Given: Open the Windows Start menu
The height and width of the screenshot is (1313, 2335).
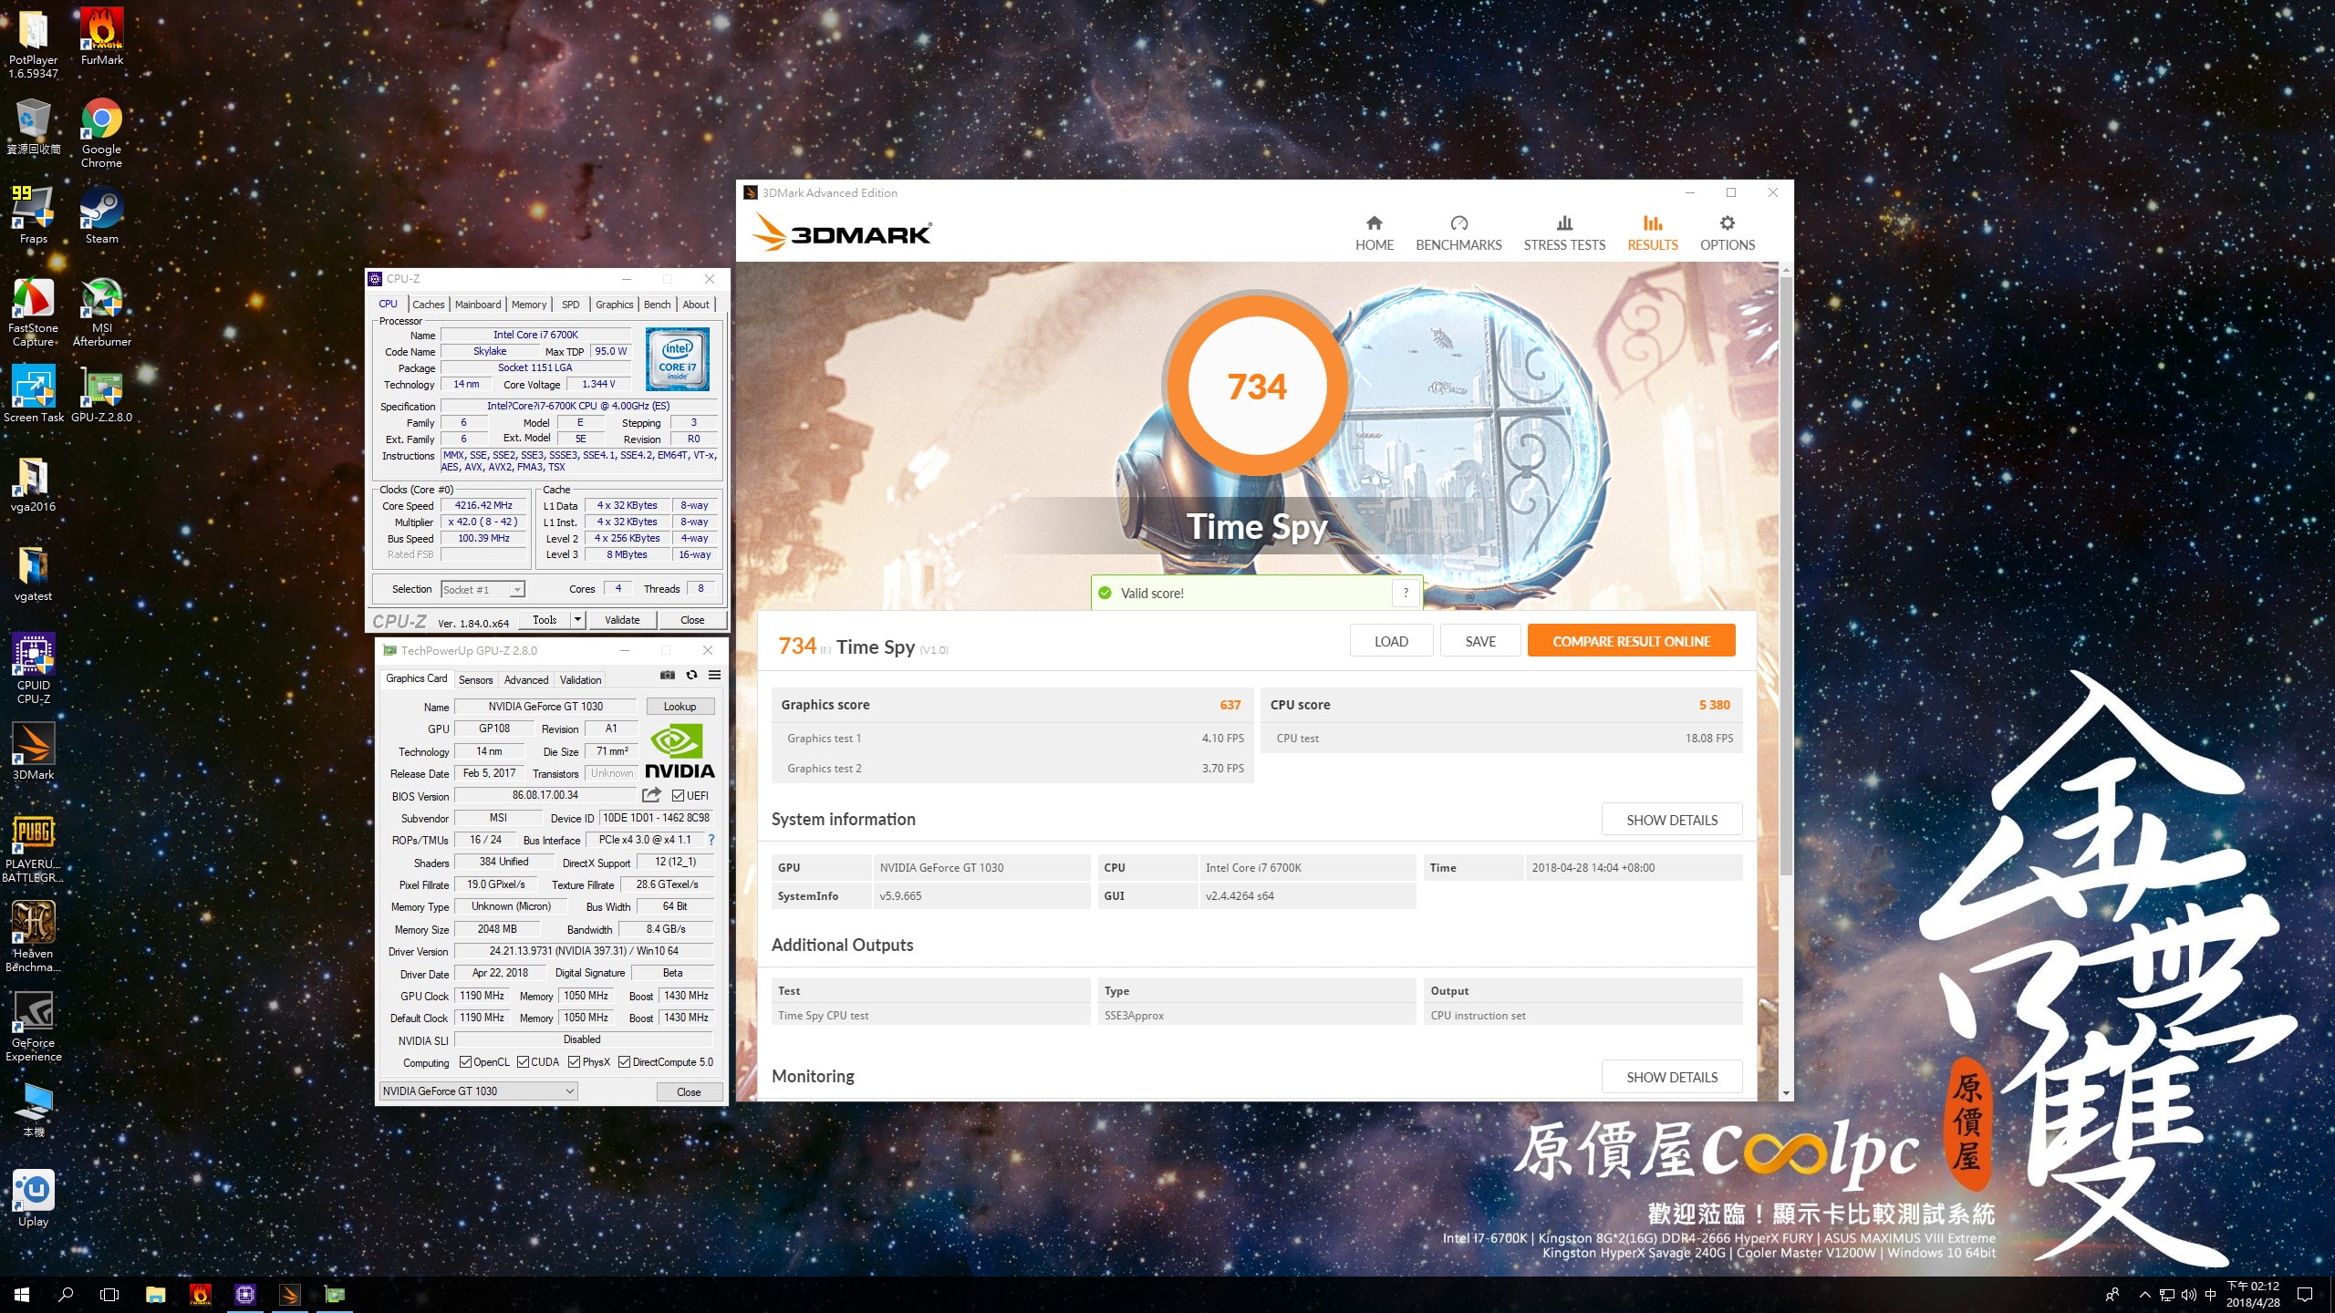Looking at the screenshot, I should click(x=22, y=1295).
